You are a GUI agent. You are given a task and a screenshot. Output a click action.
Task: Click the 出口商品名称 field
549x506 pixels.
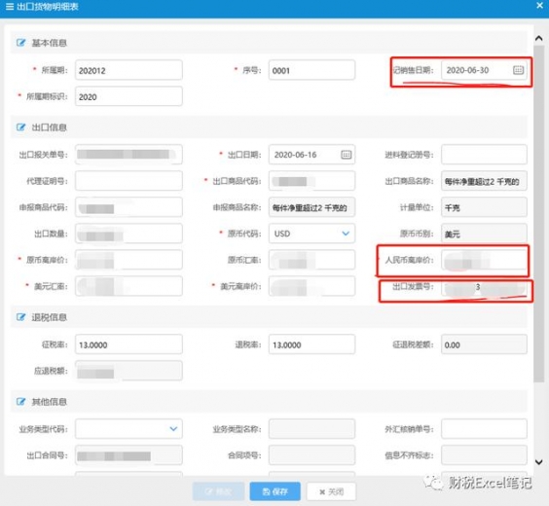click(484, 181)
